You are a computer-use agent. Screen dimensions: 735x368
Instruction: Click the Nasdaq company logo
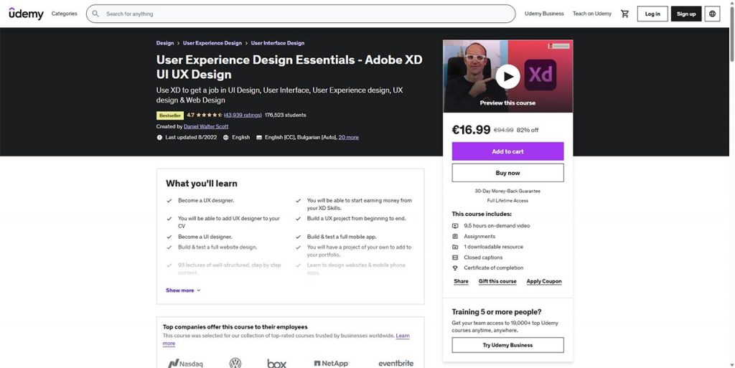(185, 363)
